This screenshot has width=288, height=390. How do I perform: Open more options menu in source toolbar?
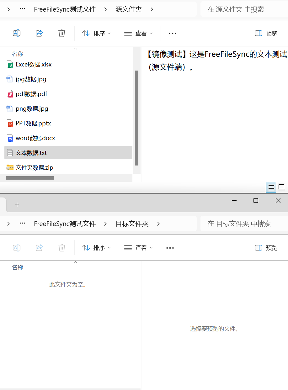[x=173, y=34]
